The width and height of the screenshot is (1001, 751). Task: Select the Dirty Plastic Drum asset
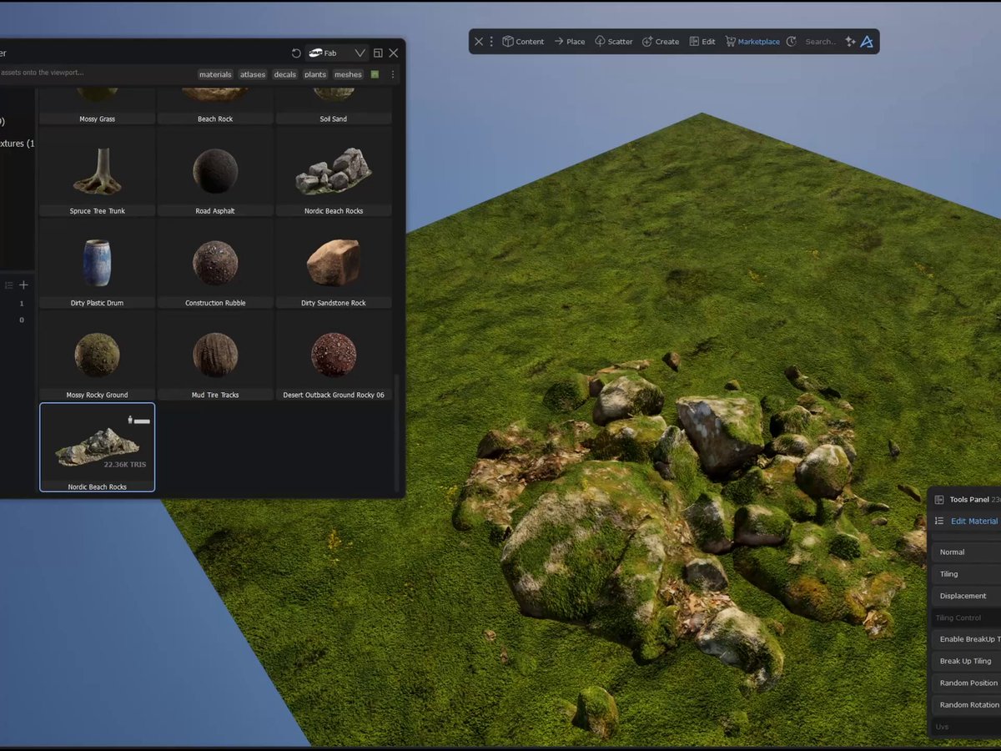[97, 265]
